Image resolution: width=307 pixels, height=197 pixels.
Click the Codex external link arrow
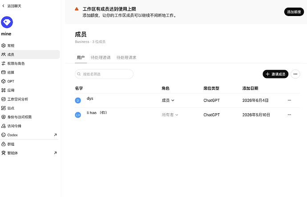(56, 135)
